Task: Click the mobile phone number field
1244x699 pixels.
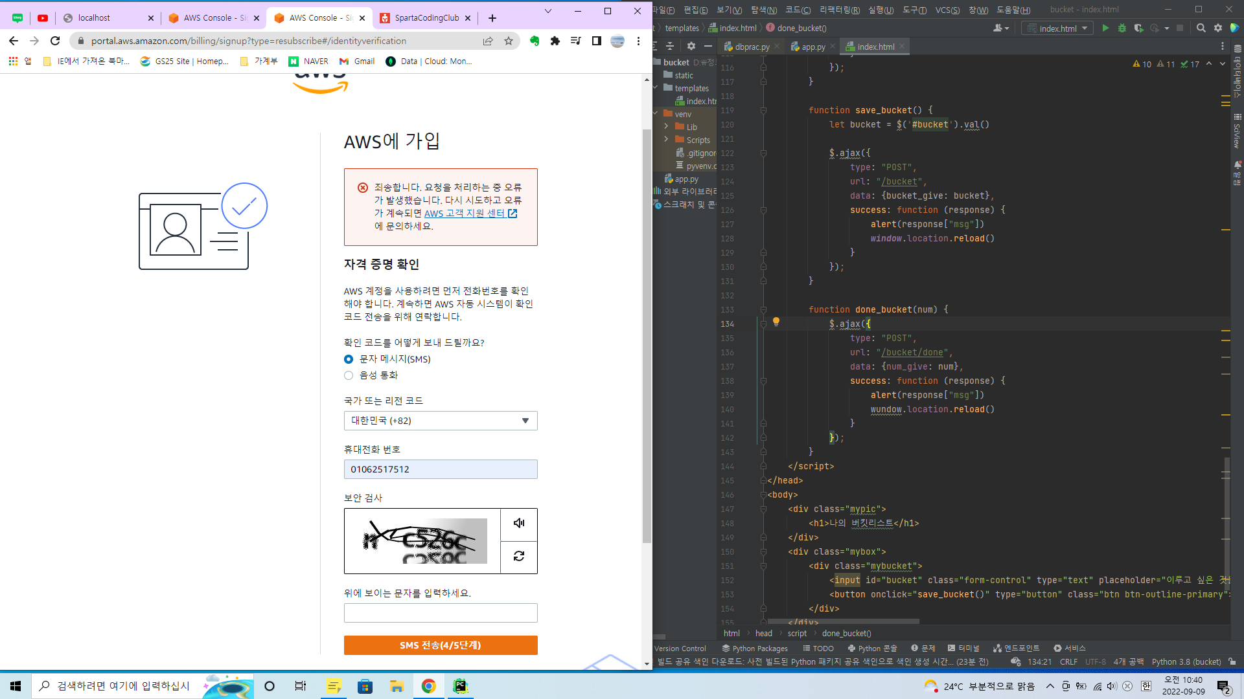Action: [x=441, y=469]
